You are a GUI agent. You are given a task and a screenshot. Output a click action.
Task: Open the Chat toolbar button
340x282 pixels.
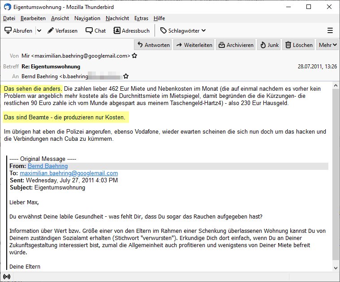tap(96, 30)
